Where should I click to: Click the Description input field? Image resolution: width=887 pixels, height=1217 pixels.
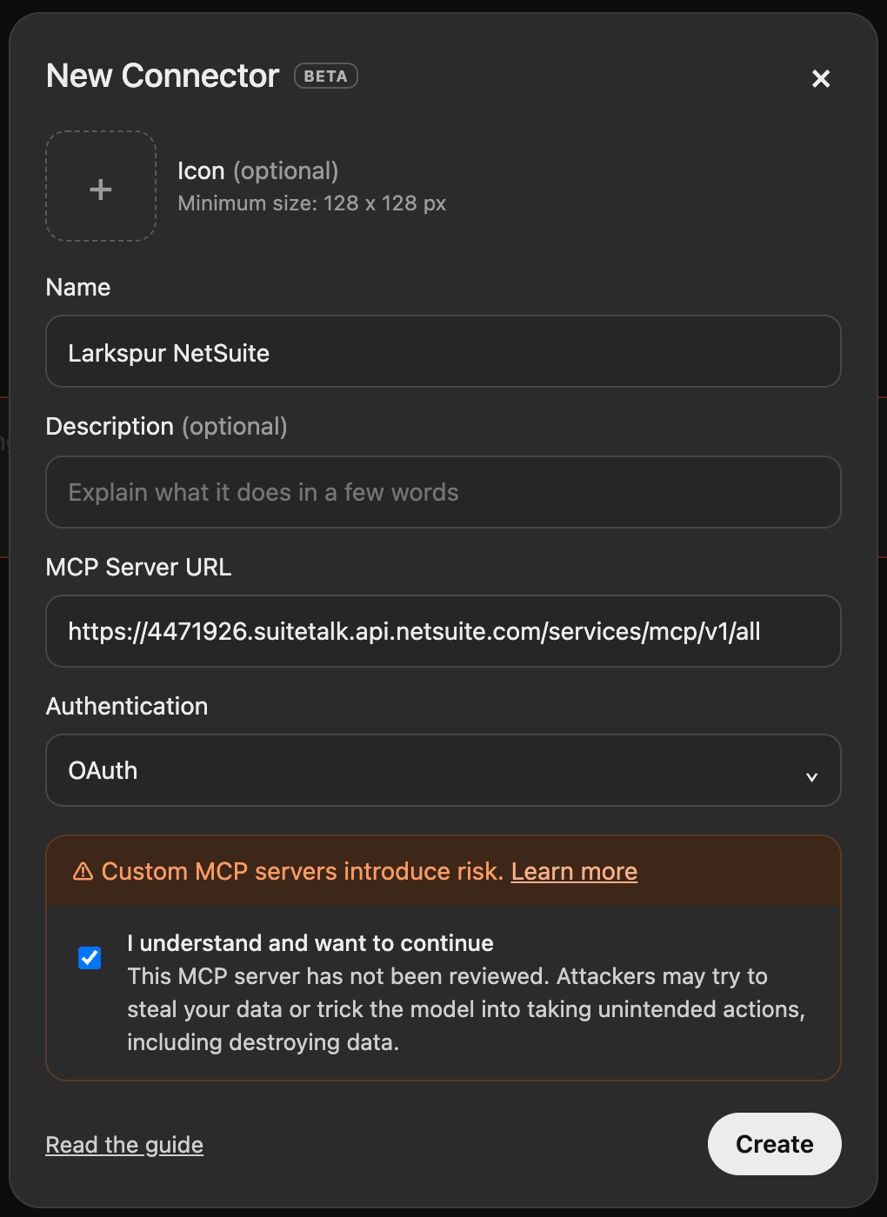[x=443, y=492]
